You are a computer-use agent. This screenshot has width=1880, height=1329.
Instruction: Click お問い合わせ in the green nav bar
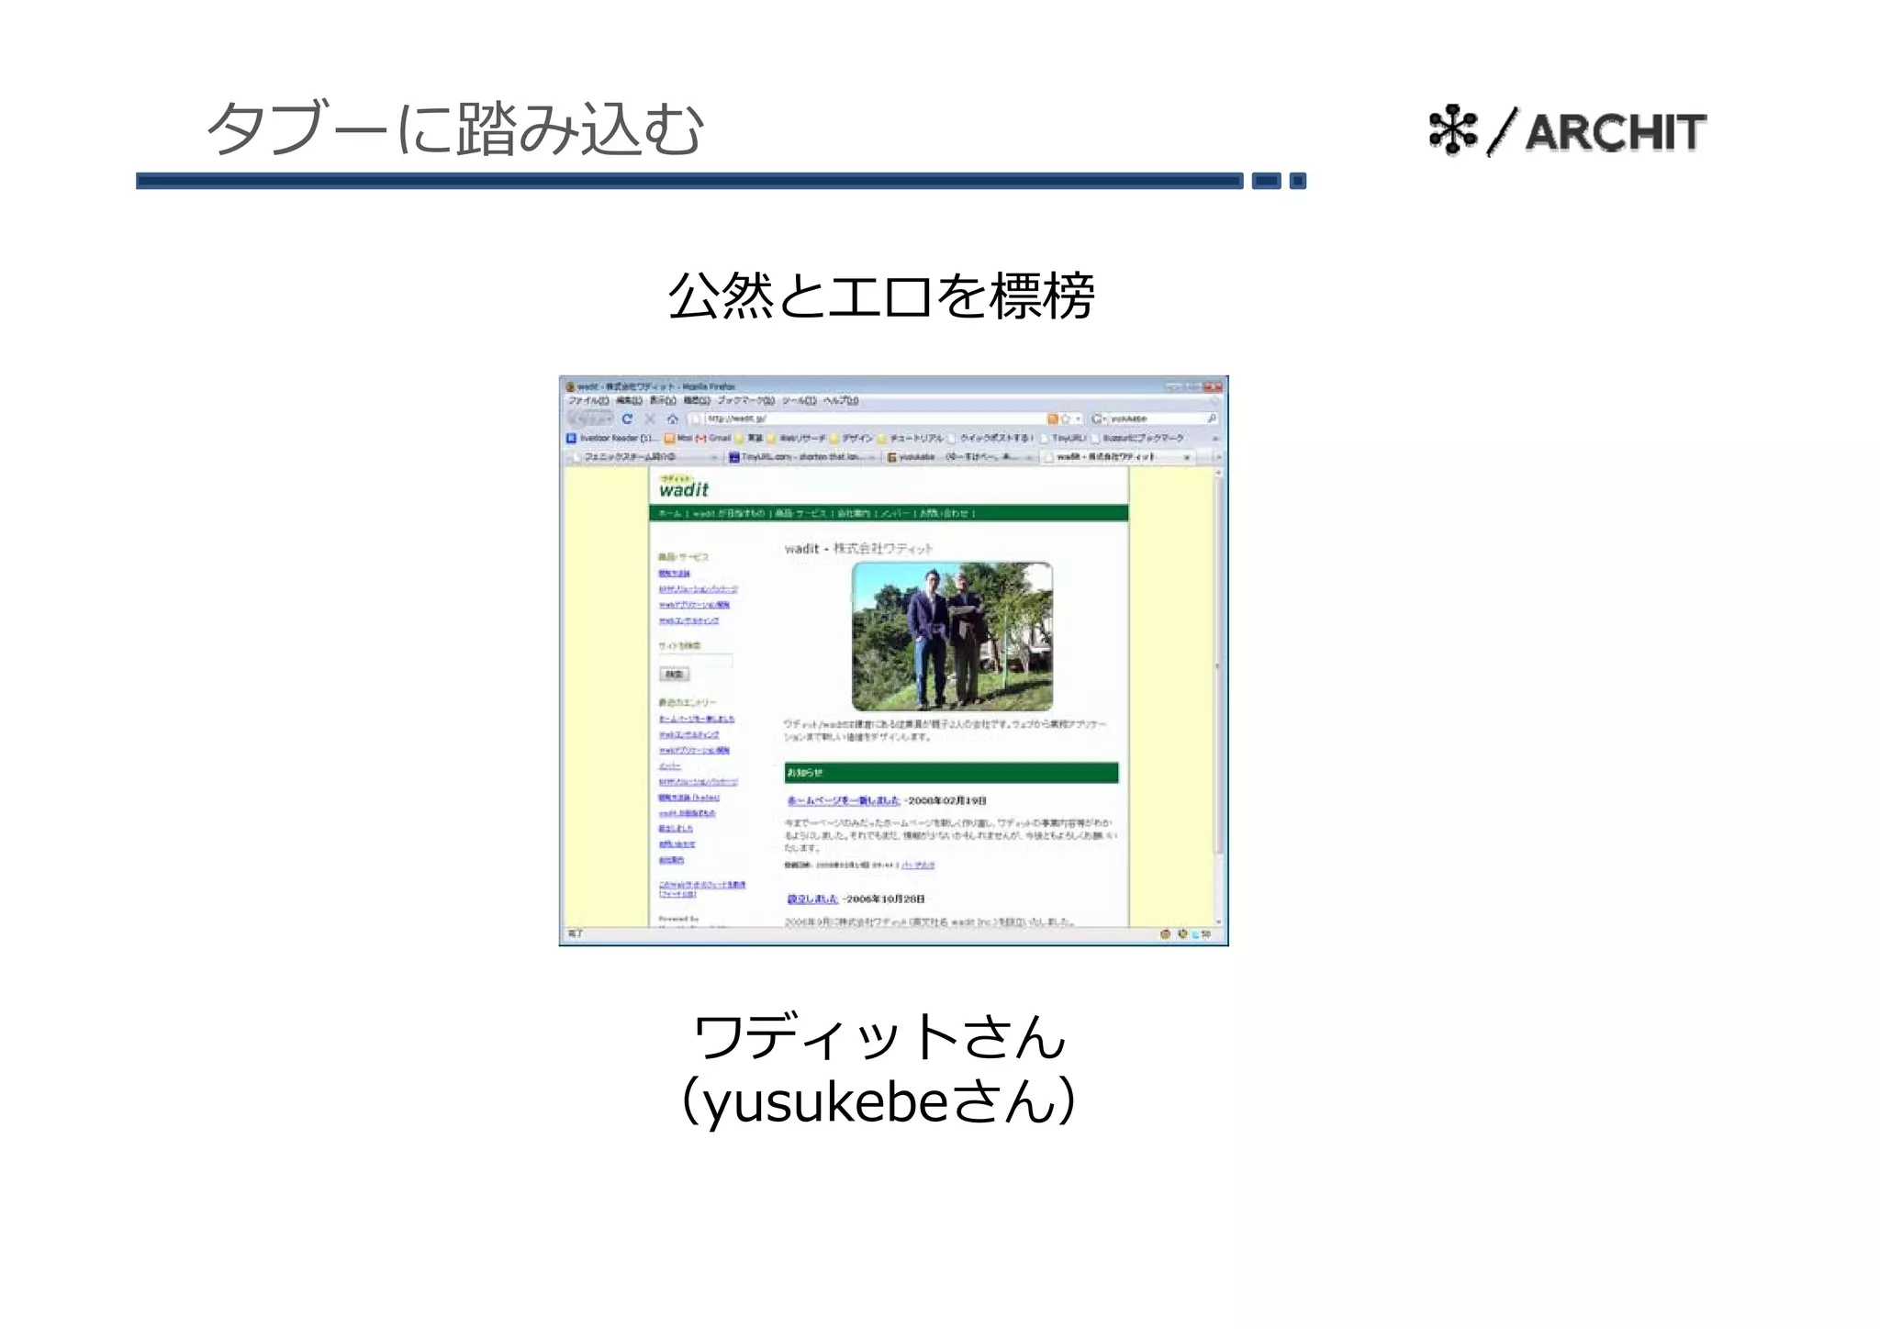(945, 513)
